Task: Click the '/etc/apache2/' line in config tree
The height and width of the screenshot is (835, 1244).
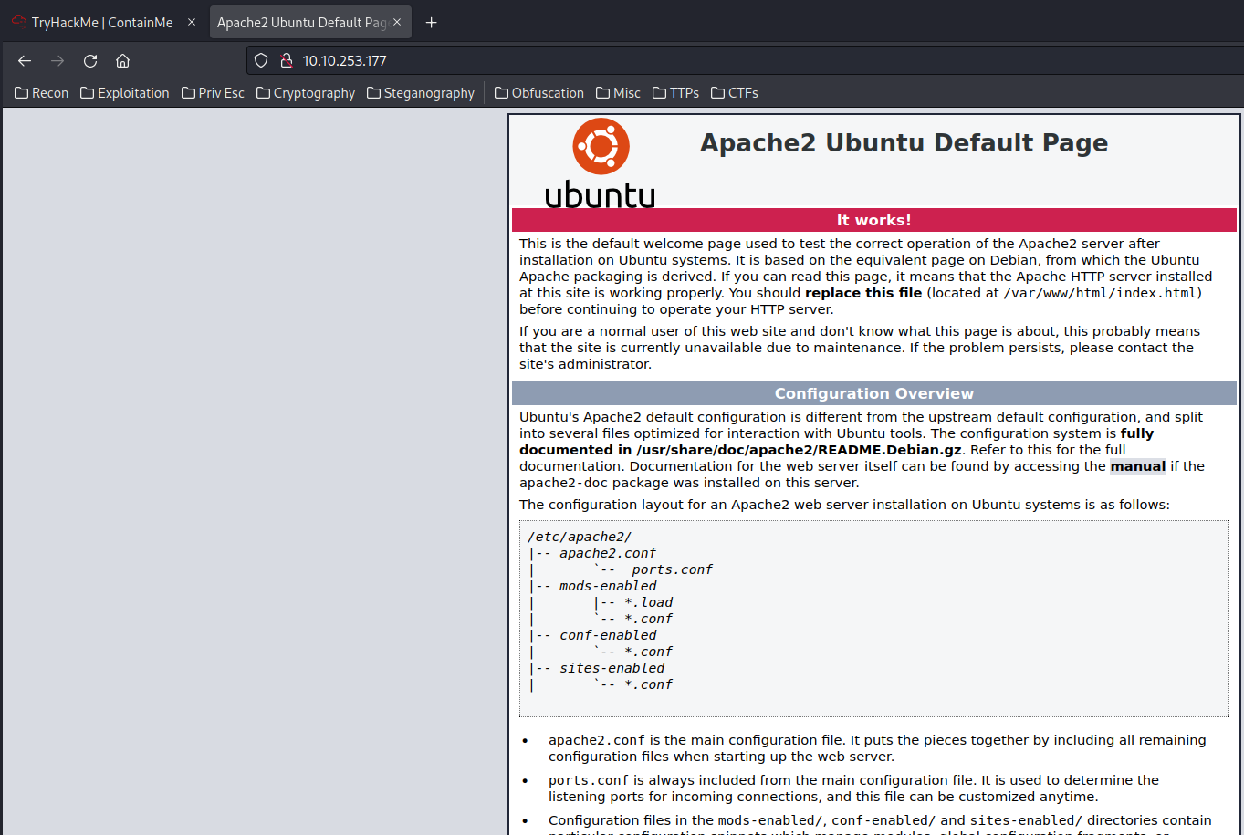Action: tap(580, 537)
